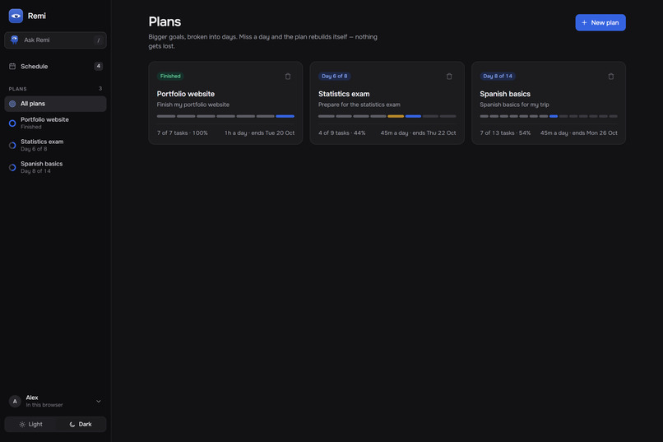The width and height of the screenshot is (663, 442).
Task: Click the Portfolio website ring icon in sidebar
Action: pyautogui.click(x=12, y=123)
